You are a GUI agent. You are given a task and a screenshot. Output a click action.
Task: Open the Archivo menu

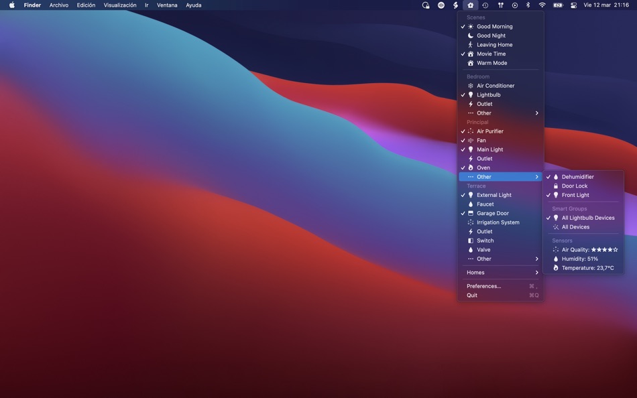point(59,5)
